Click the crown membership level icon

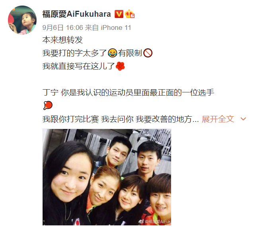coord(130,14)
